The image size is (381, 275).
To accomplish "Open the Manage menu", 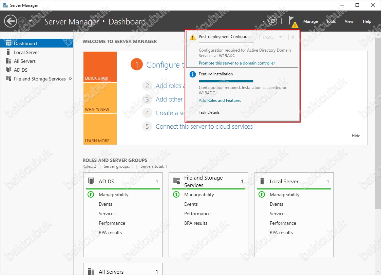I will click(310, 21).
